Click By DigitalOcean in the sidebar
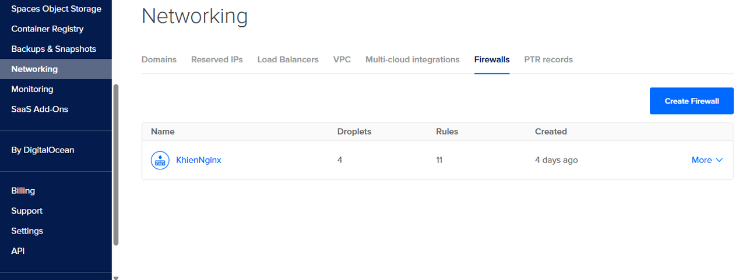The height and width of the screenshot is (280, 746). (x=43, y=150)
